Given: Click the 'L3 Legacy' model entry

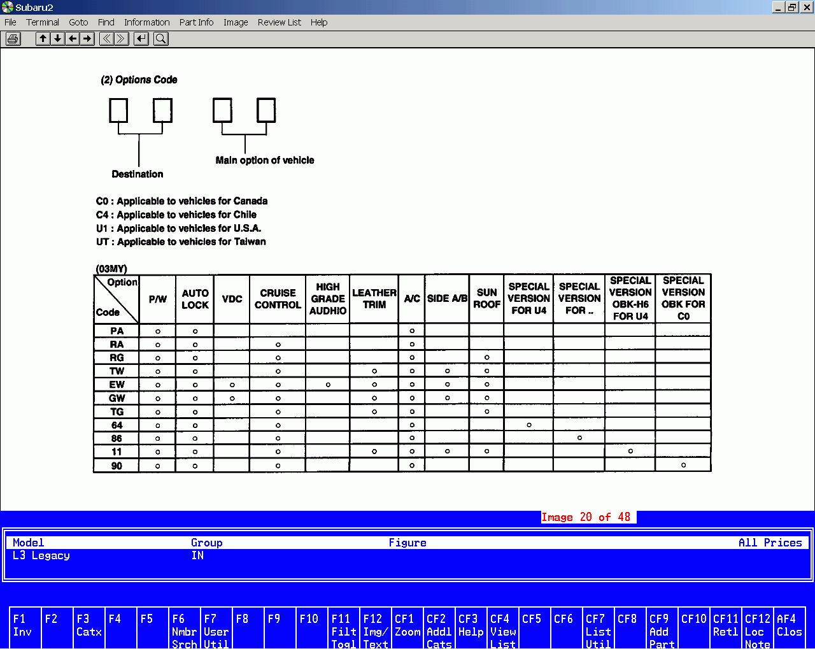Looking at the screenshot, I should (41, 555).
